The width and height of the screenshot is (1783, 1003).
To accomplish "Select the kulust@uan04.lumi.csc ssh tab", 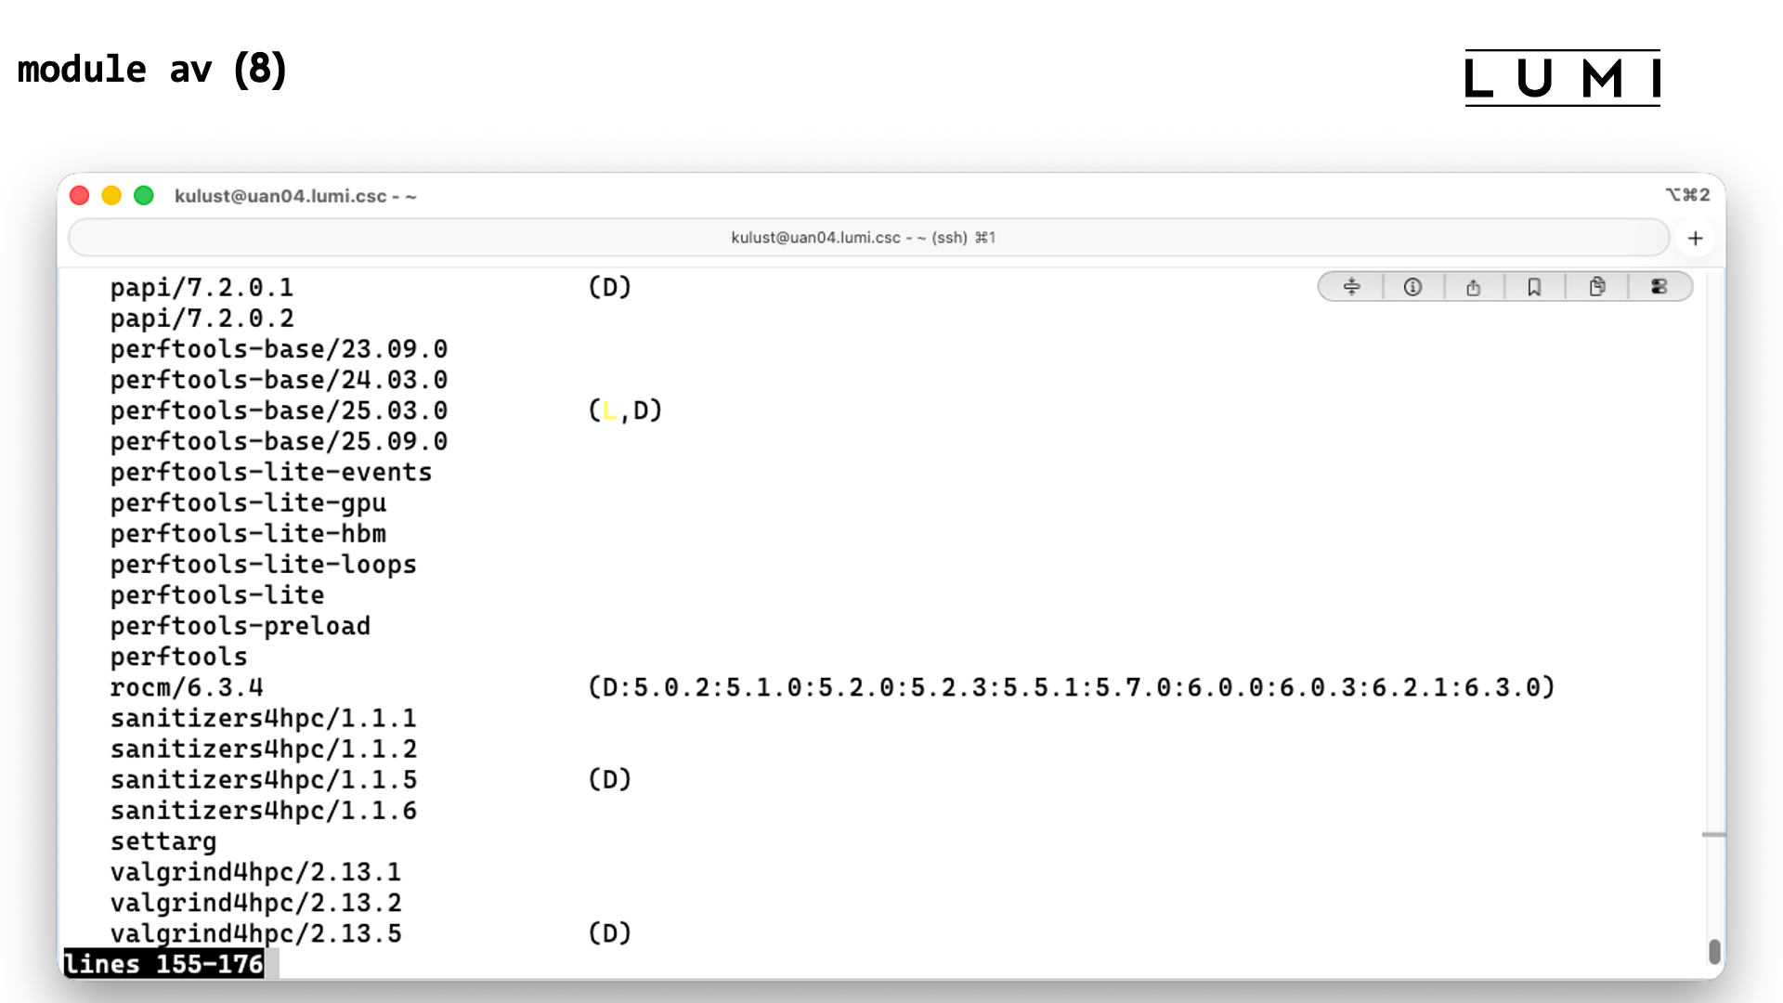I will click(x=863, y=238).
